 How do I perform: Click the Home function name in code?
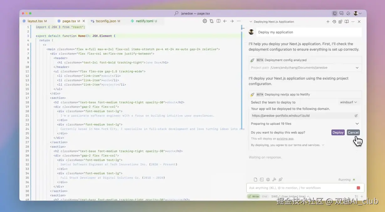pyautogui.click(x=82, y=36)
